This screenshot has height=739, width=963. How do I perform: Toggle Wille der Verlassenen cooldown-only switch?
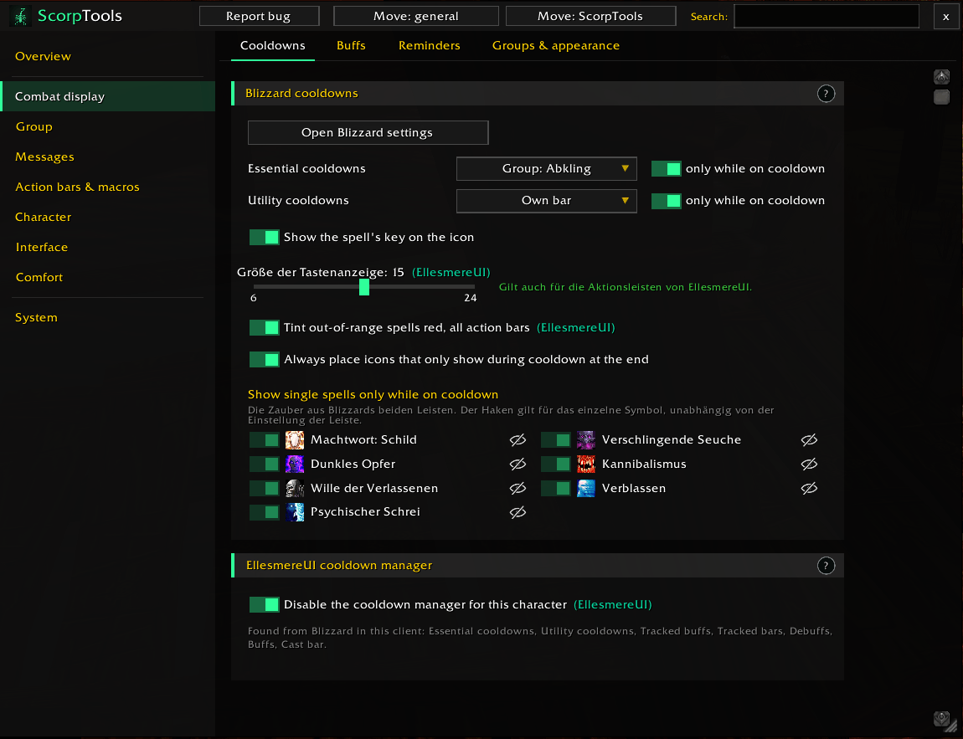click(x=265, y=489)
